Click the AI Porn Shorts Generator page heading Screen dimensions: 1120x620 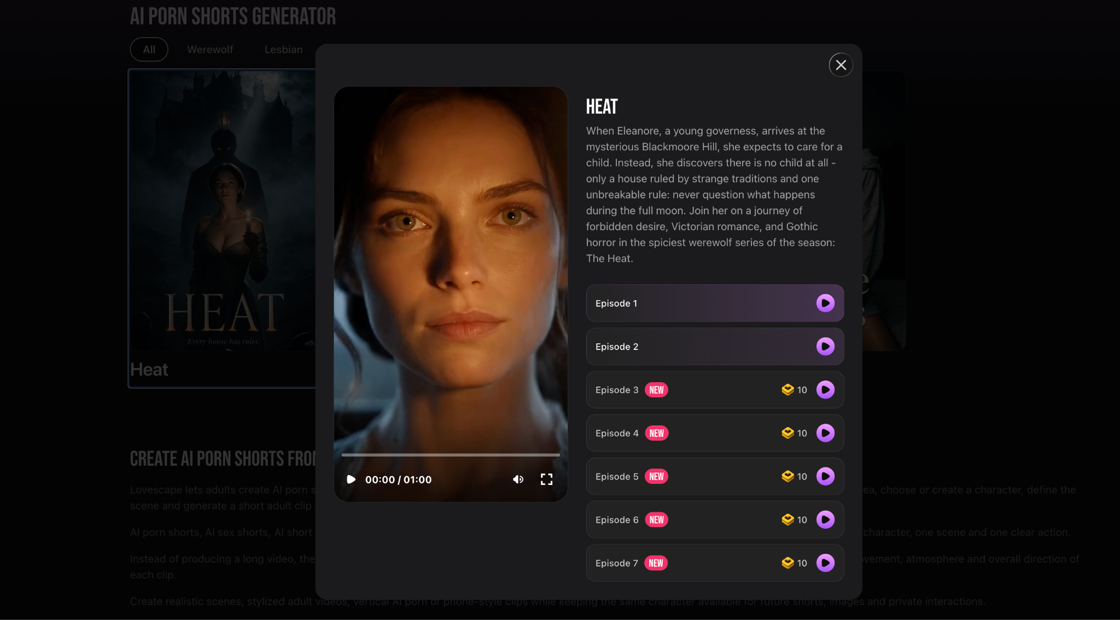pos(233,16)
